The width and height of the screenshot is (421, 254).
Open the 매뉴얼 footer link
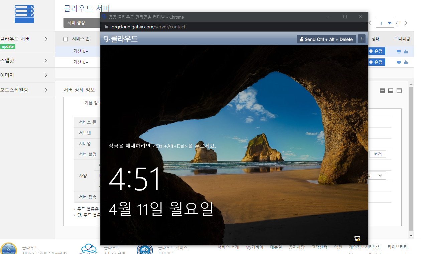click(276, 247)
